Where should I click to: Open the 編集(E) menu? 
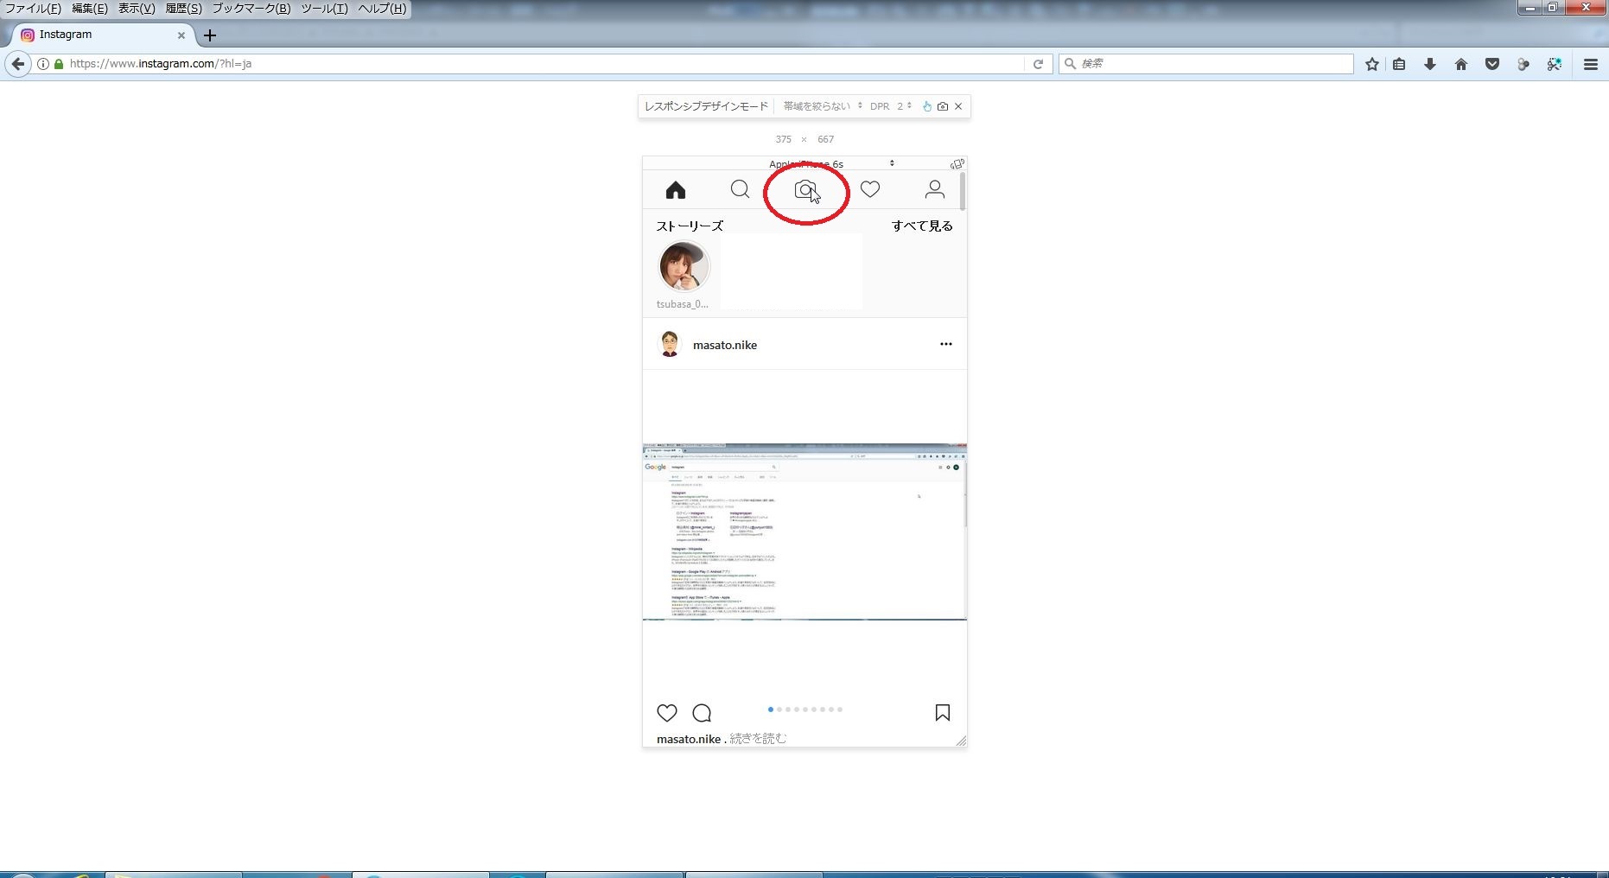[90, 9]
